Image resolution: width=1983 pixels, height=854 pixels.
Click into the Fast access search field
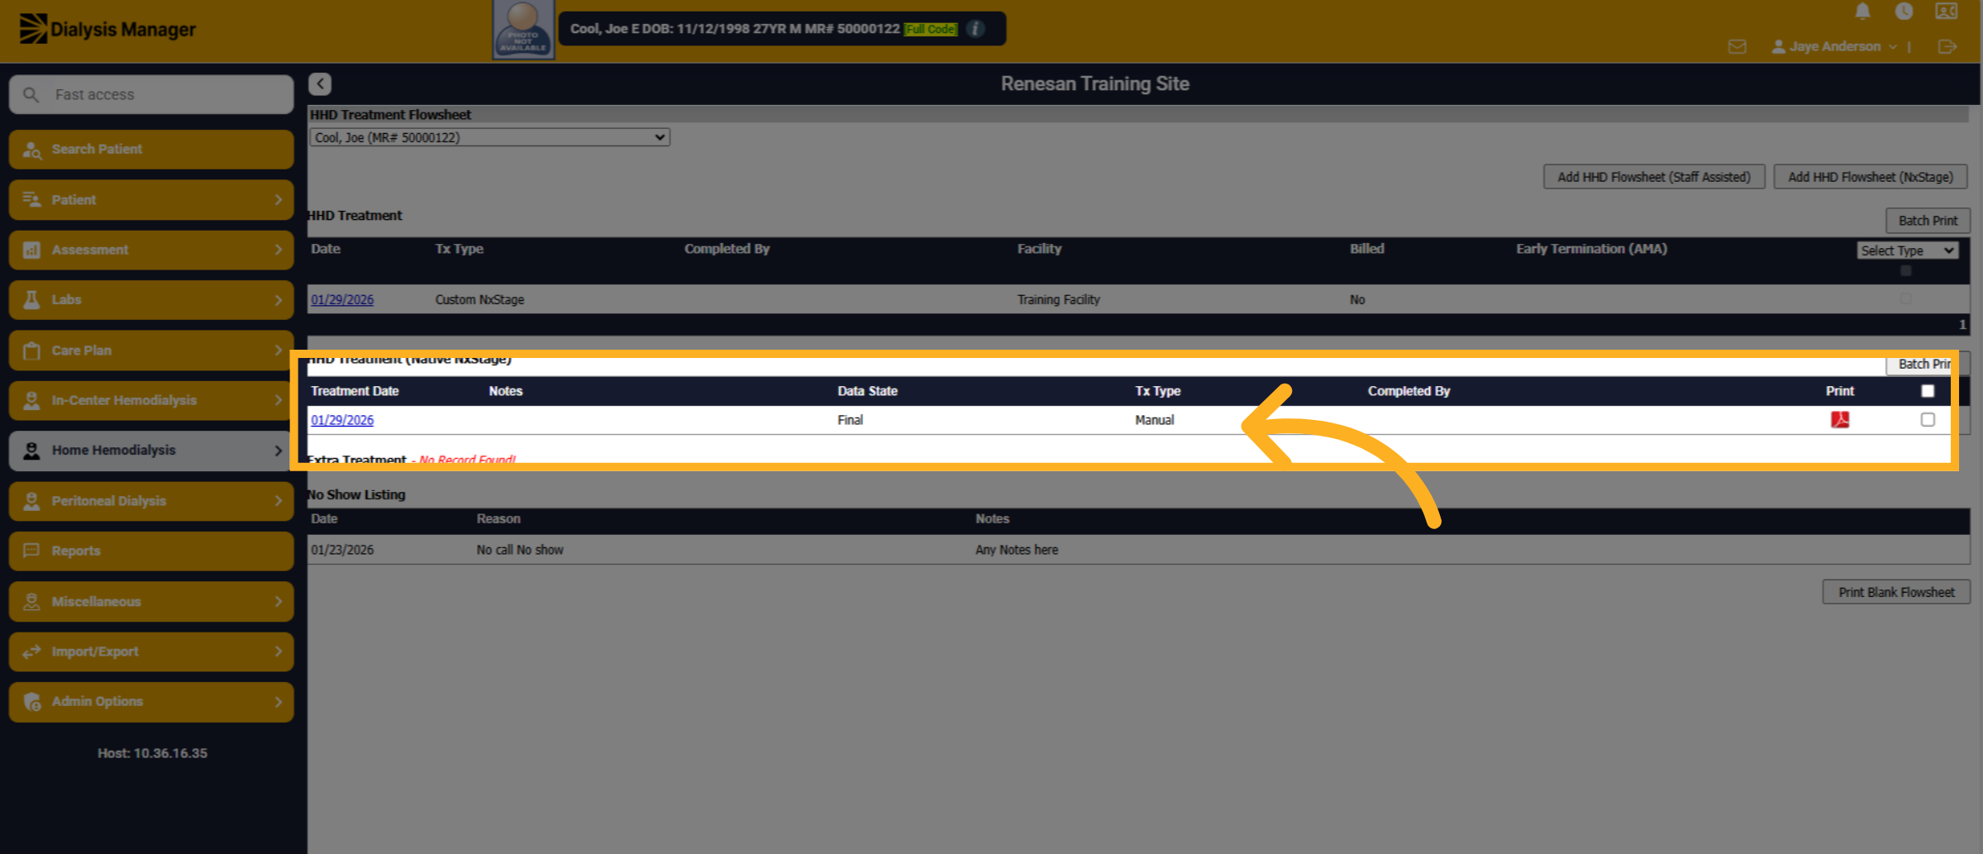(151, 94)
